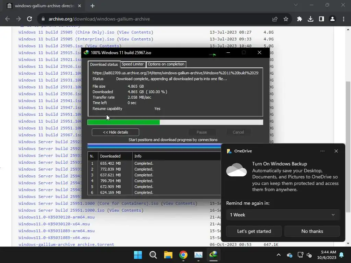The height and width of the screenshot is (263, 351).
Task: Open the resource monitor taskbar app
Action: coord(198,255)
